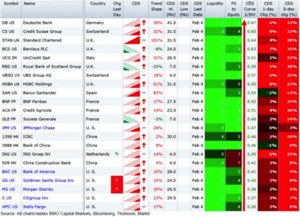Select the UBSG VX symbol cell
The height and width of the screenshot is (217, 300).
coord(11,76)
